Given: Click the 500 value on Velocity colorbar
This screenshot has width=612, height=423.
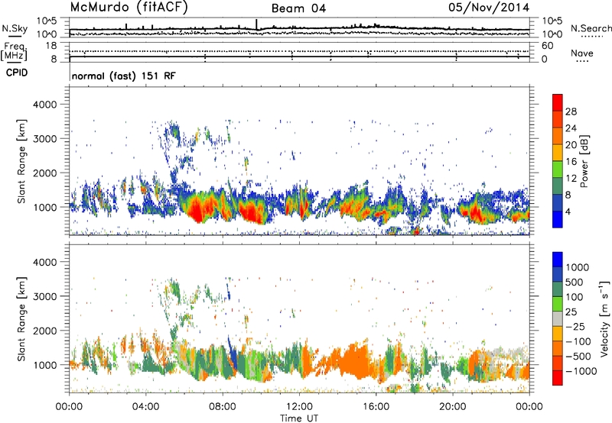Looking at the screenshot, I should pos(575,282).
